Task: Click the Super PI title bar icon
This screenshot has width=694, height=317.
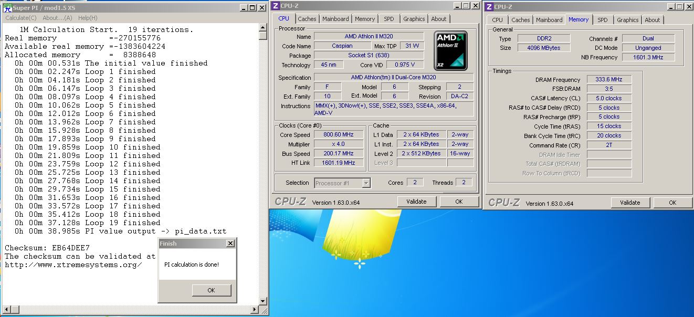Action: click(7, 8)
